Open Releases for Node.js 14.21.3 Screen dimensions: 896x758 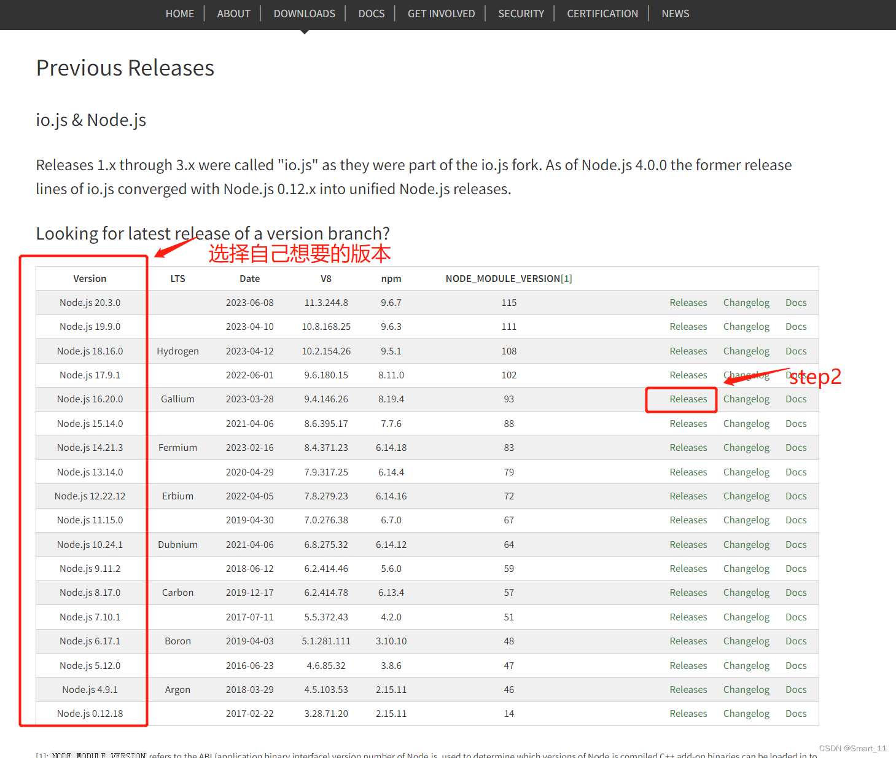(x=688, y=447)
